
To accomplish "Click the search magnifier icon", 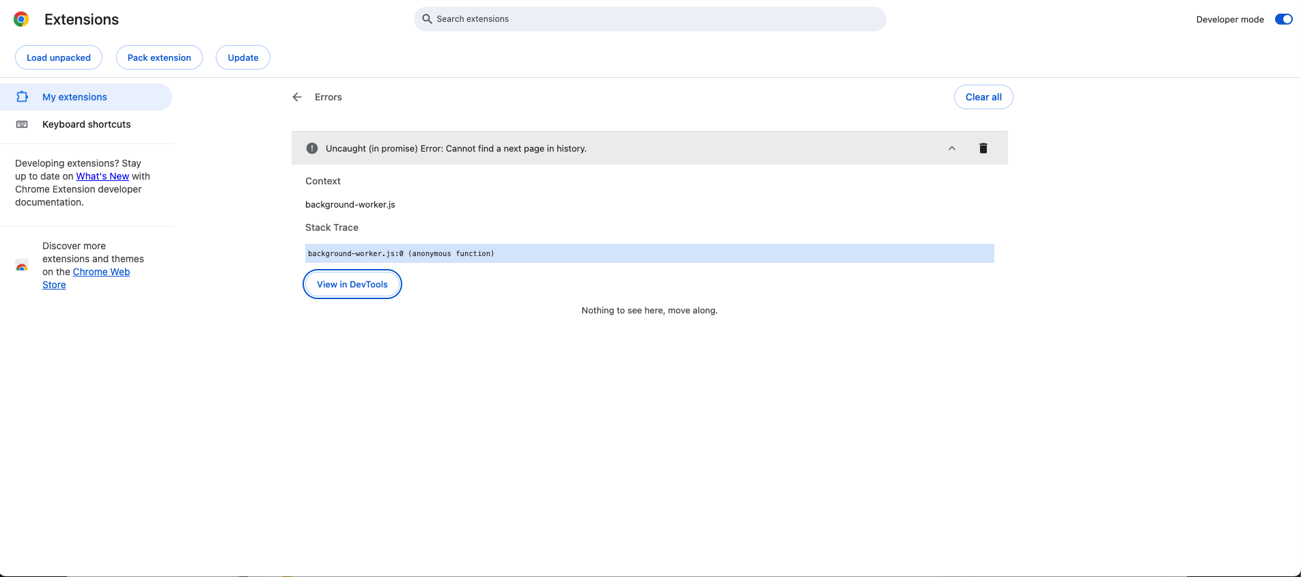I will coord(427,19).
